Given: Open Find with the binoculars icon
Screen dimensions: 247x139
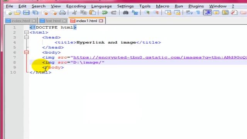Looking at the screenshot, I should click(125, 12).
